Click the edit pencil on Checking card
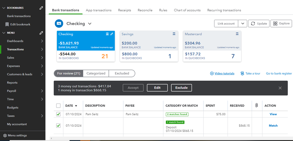 click(x=112, y=34)
